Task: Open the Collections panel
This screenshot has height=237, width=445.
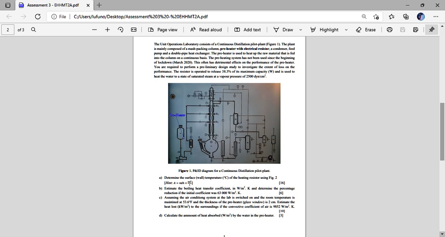Action: coord(406,16)
